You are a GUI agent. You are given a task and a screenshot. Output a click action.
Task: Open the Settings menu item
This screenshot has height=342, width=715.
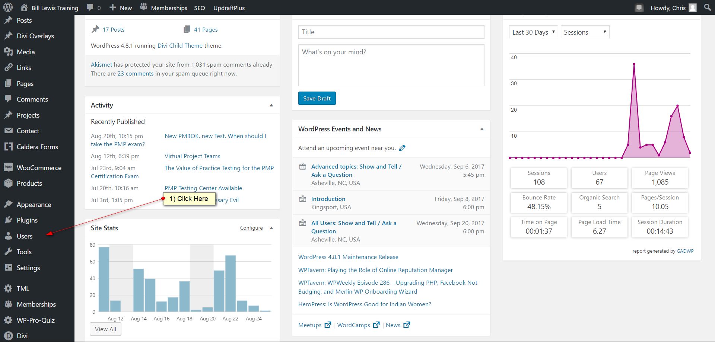click(28, 268)
